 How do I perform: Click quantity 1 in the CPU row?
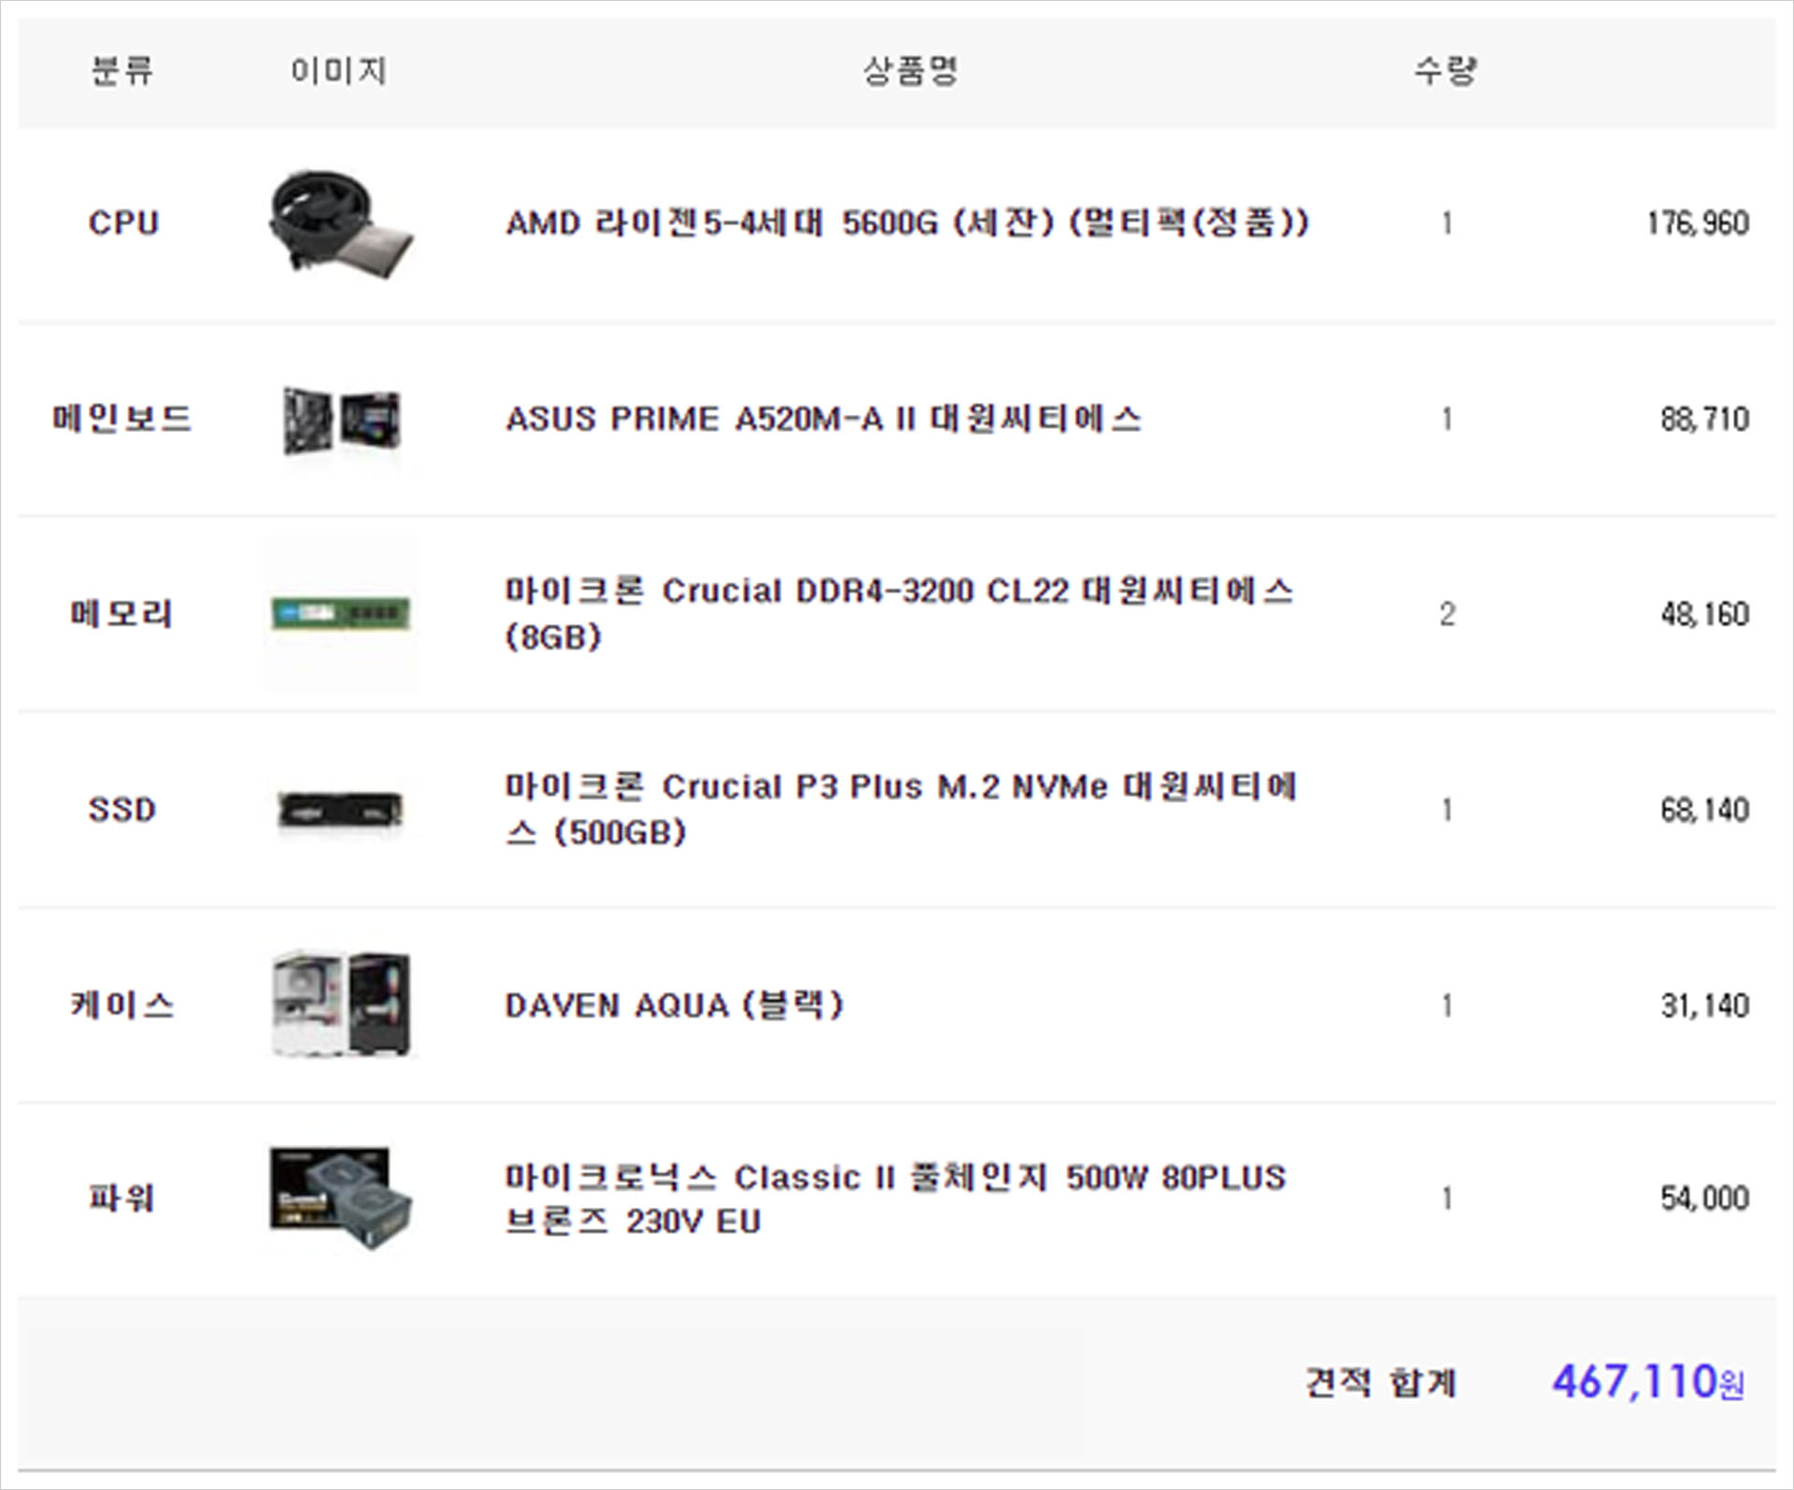pyautogui.click(x=1447, y=223)
